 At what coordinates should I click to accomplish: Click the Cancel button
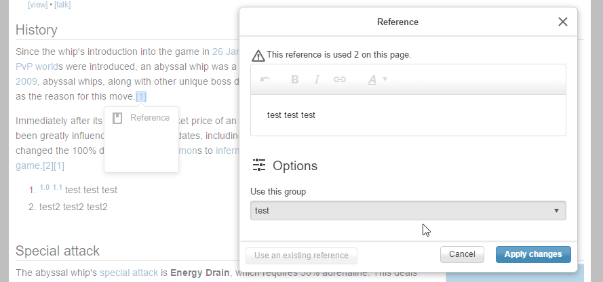coord(462,254)
